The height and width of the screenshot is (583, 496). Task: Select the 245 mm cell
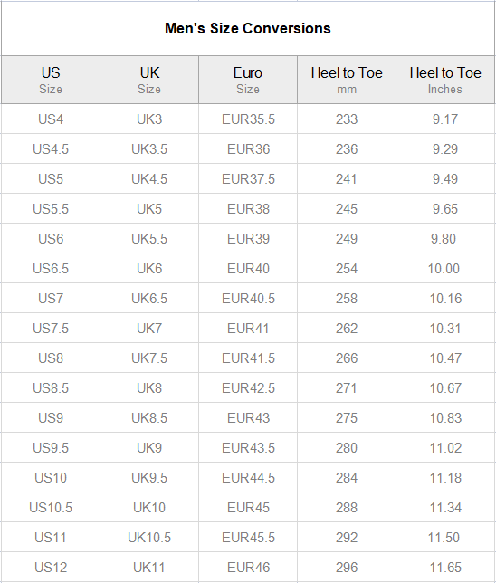coord(347,209)
